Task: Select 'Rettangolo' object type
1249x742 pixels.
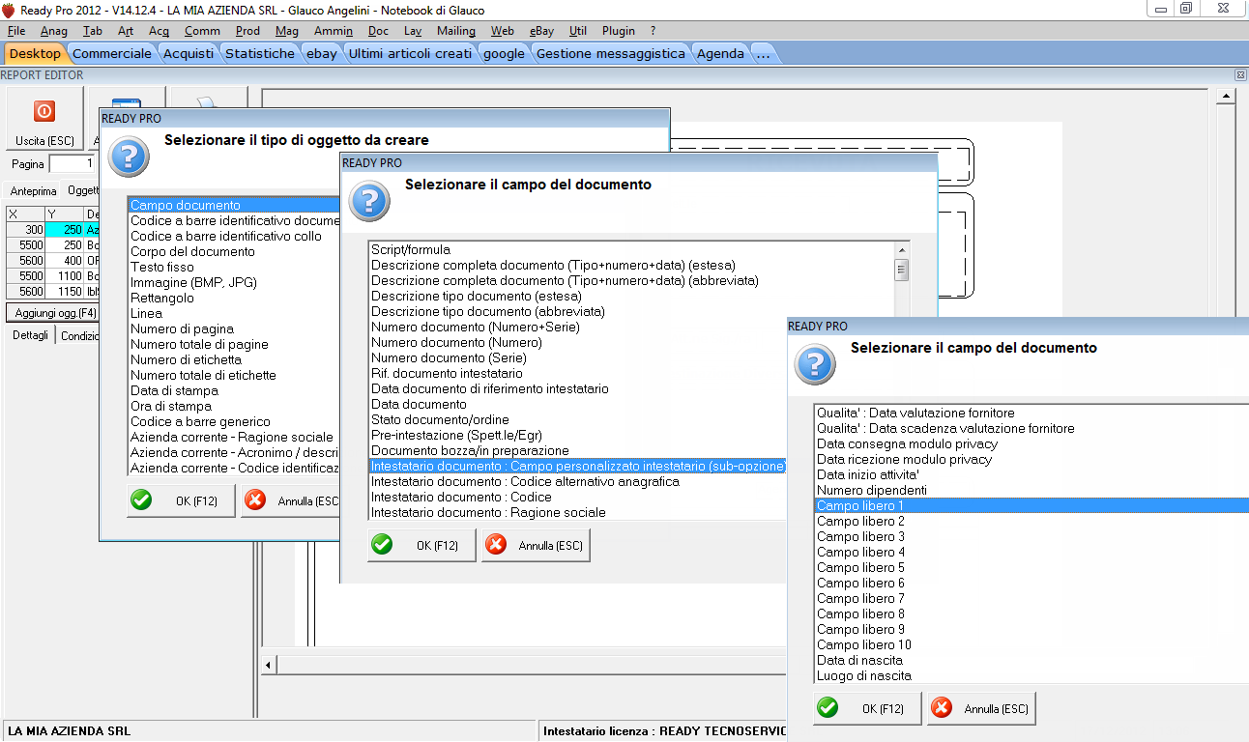Action: pyautogui.click(x=235, y=298)
